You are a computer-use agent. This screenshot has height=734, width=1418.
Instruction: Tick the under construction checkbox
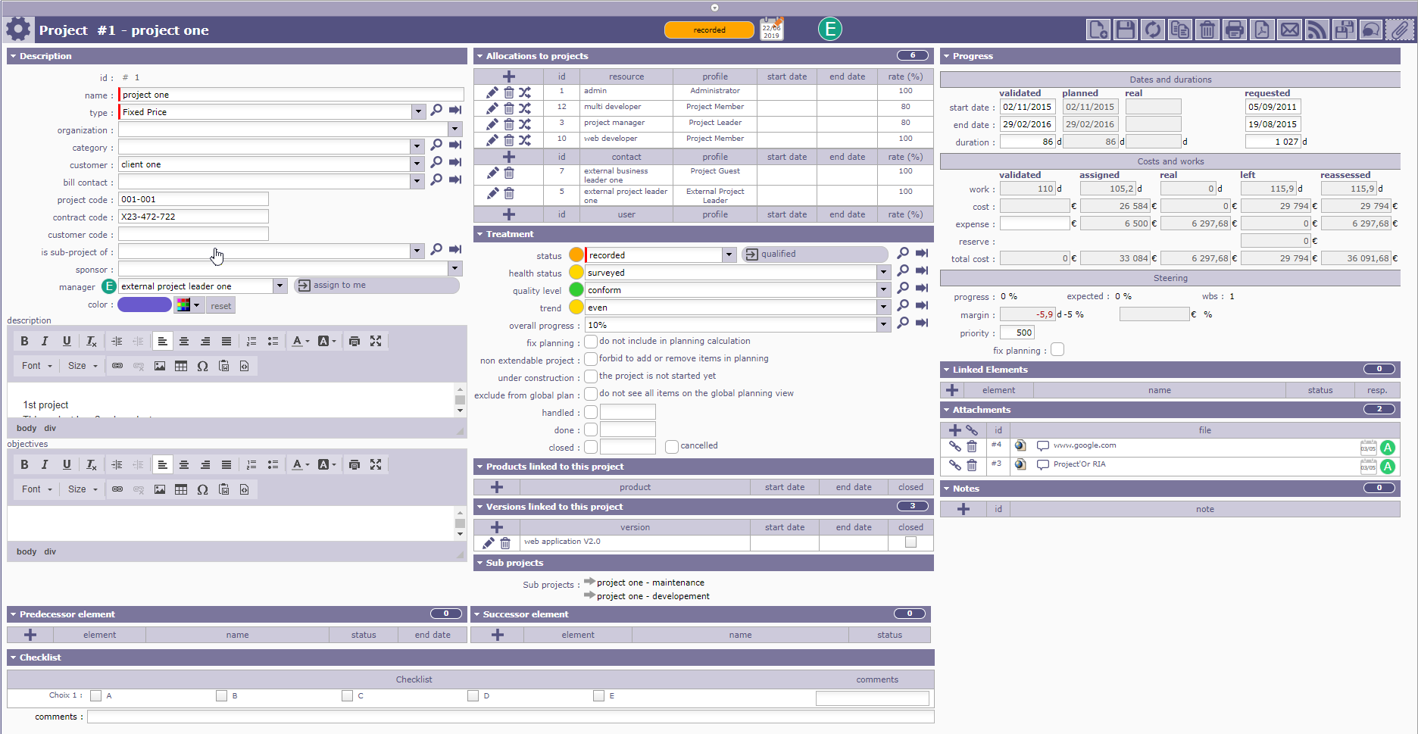coord(591,376)
